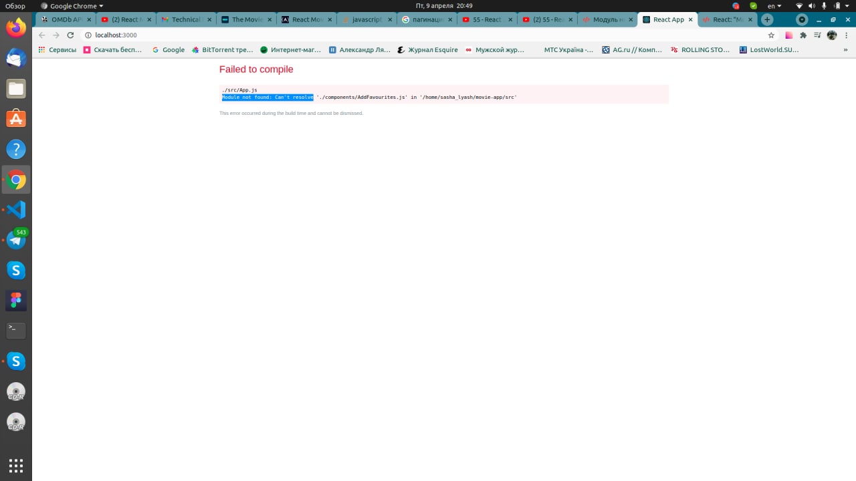Click the green checkmark tray icon
This screenshot has width=856, height=481.
click(754, 6)
